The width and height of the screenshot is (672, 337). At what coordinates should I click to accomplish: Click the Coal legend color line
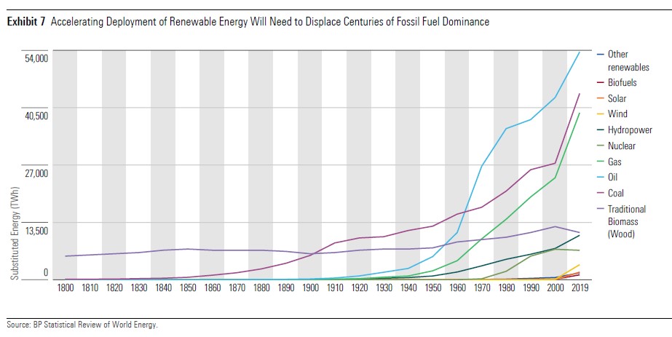599,194
